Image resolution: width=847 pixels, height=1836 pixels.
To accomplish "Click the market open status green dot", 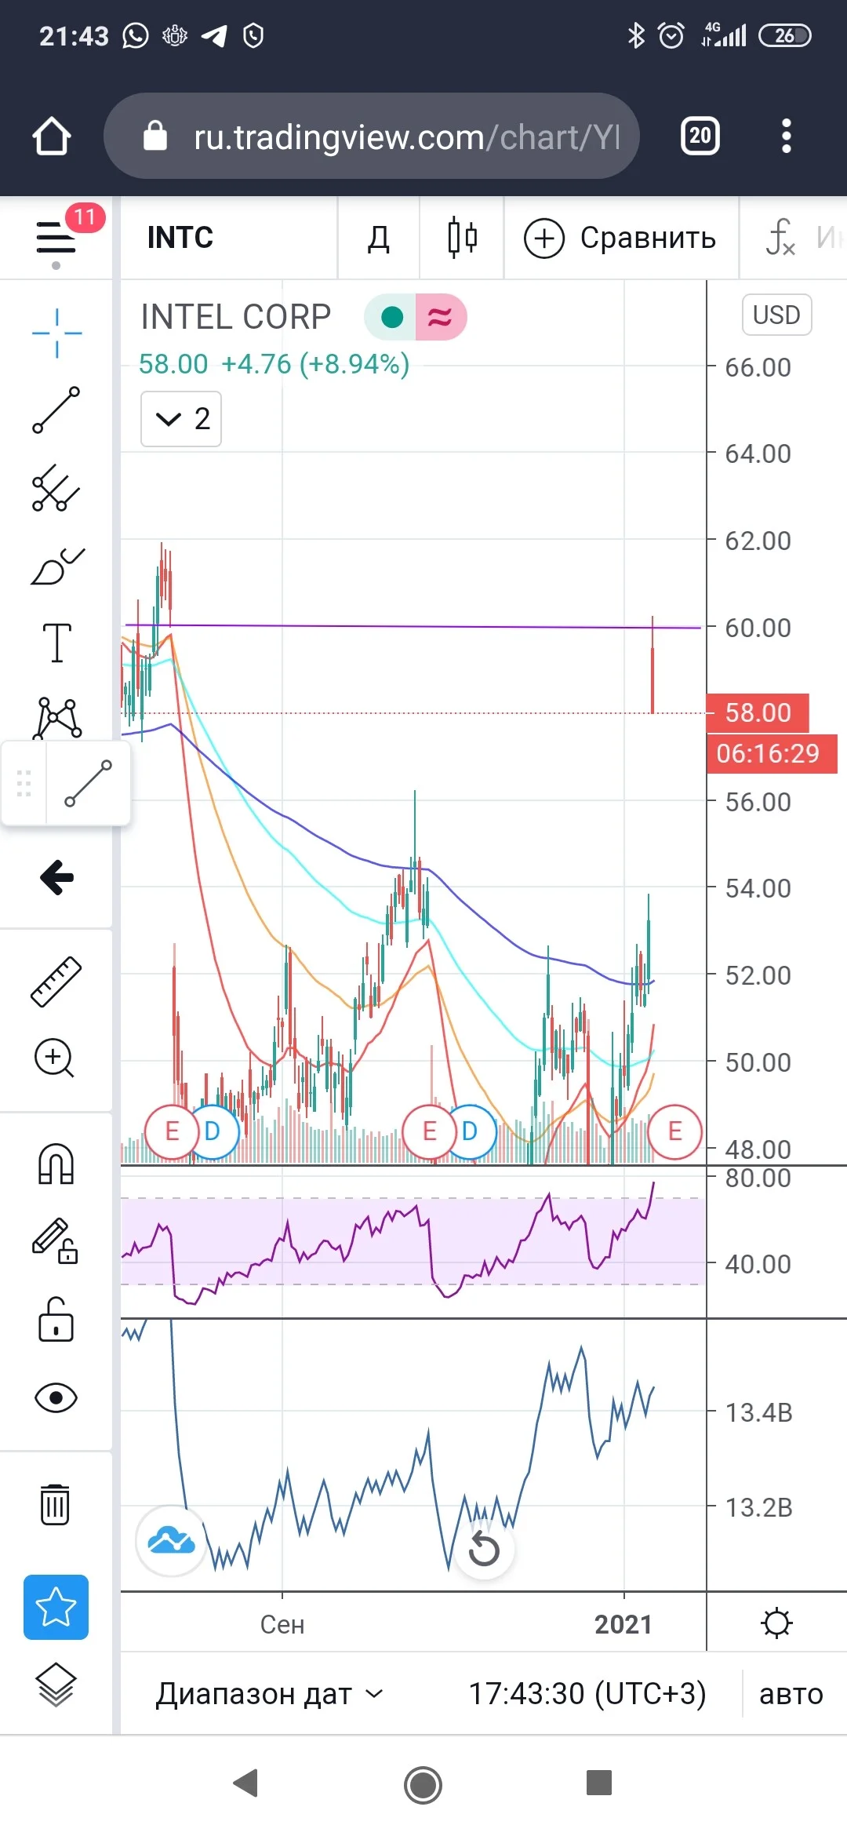I will pyautogui.click(x=392, y=317).
